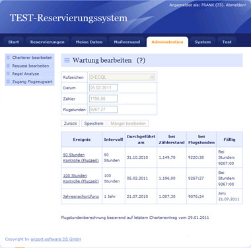Image resolution: width=251 pixels, height=248 pixels.
Task: Click the Flugstunden input field
Action: (103, 109)
